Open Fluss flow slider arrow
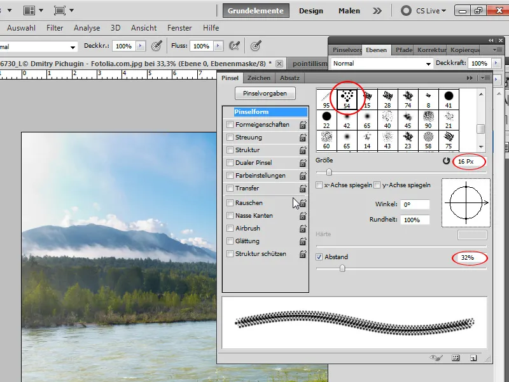 point(218,46)
